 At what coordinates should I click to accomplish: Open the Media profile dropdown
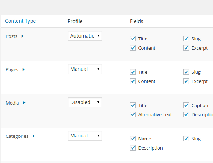click(85, 102)
